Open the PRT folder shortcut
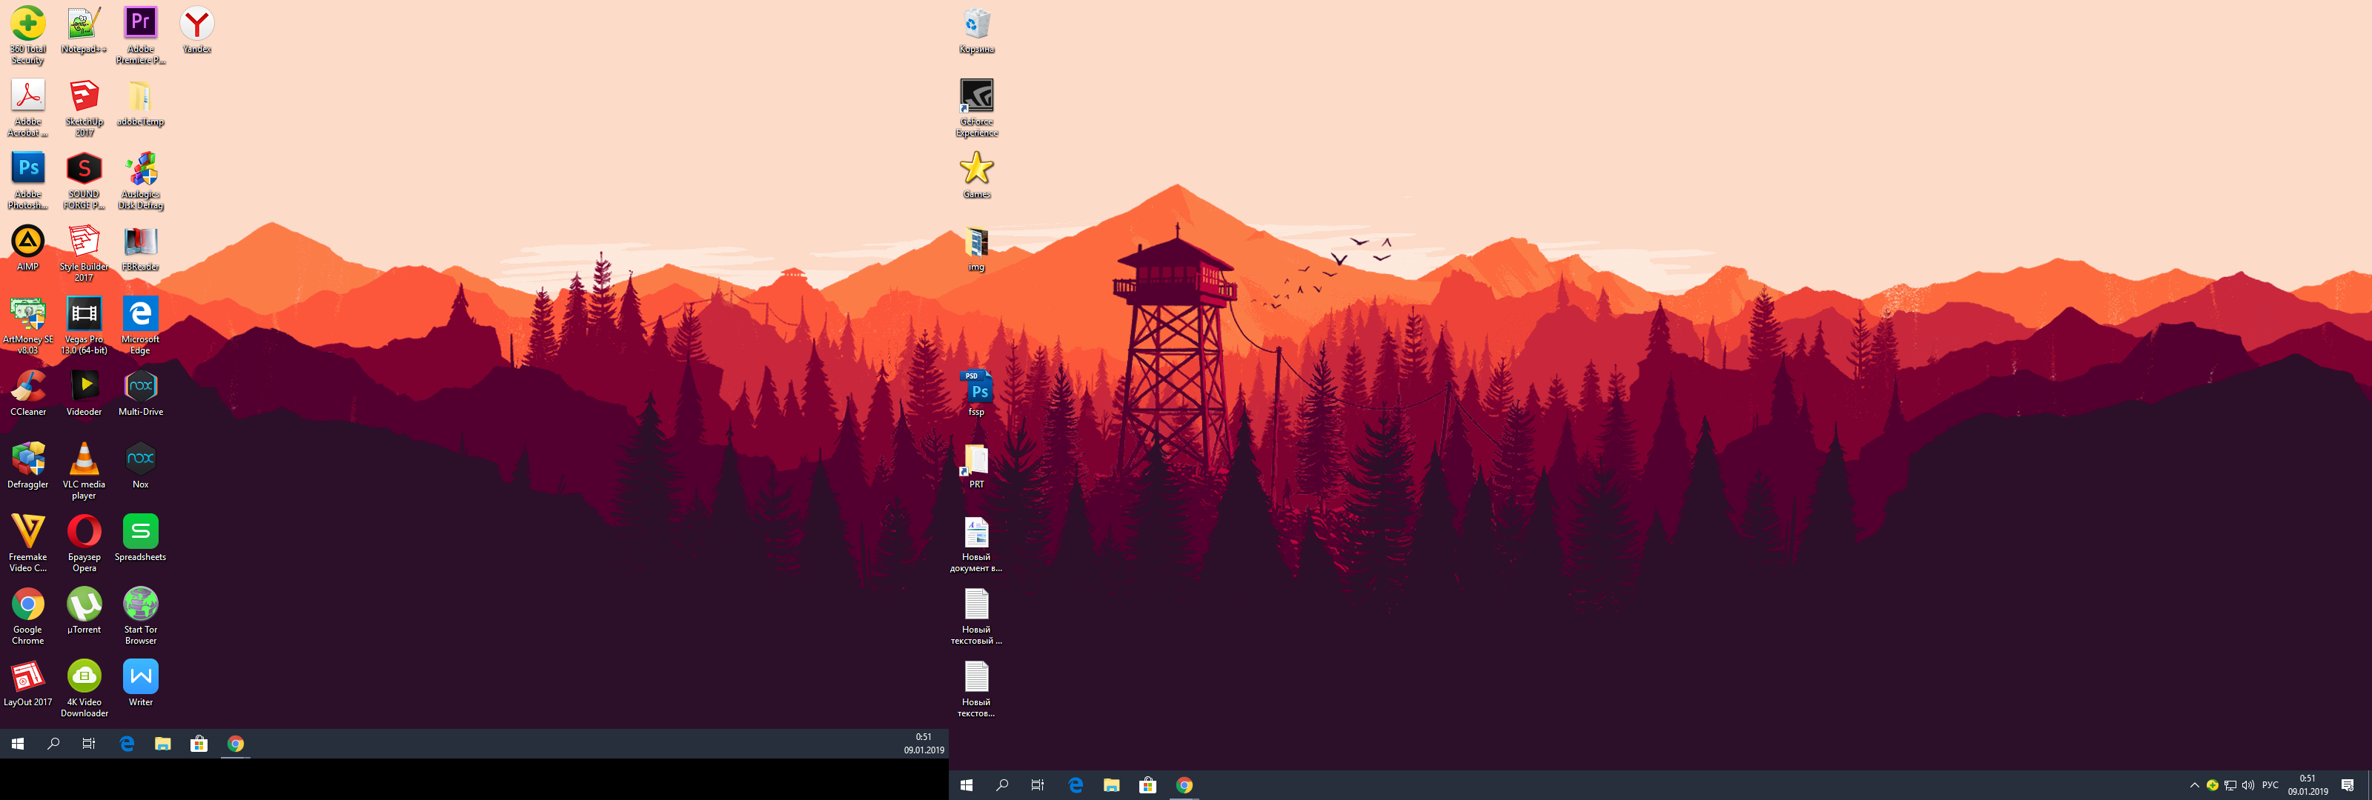The height and width of the screenshot is (800, 2372). point(976,466)
